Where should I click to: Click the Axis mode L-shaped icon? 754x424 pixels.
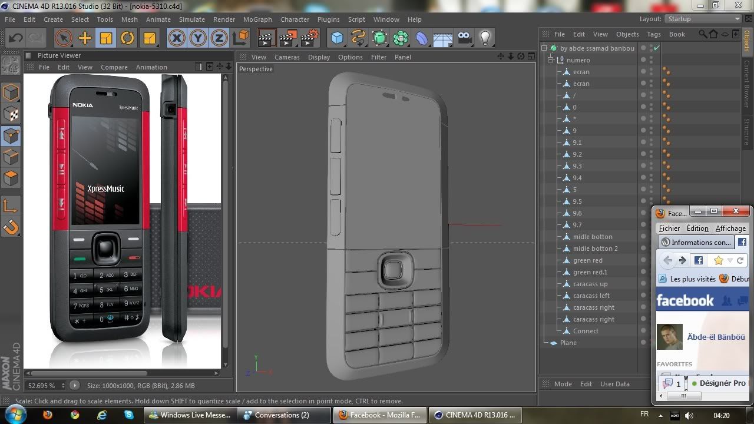[x=11, y=206]
